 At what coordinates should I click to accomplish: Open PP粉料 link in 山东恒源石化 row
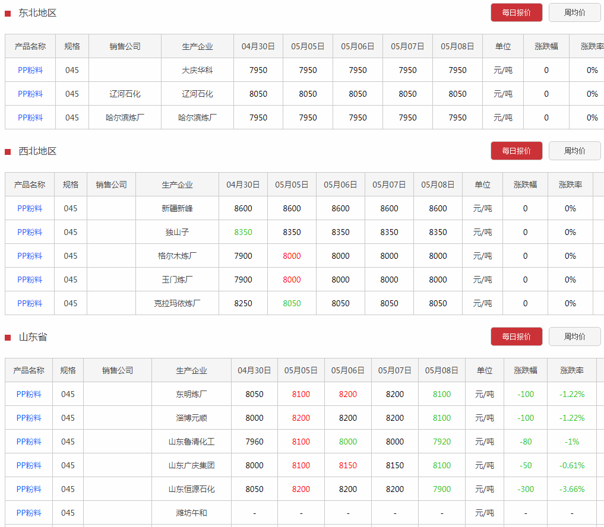tap(29, 489)
